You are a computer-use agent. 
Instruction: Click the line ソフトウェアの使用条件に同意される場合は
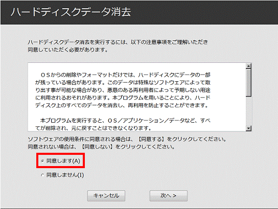point(127,139)
